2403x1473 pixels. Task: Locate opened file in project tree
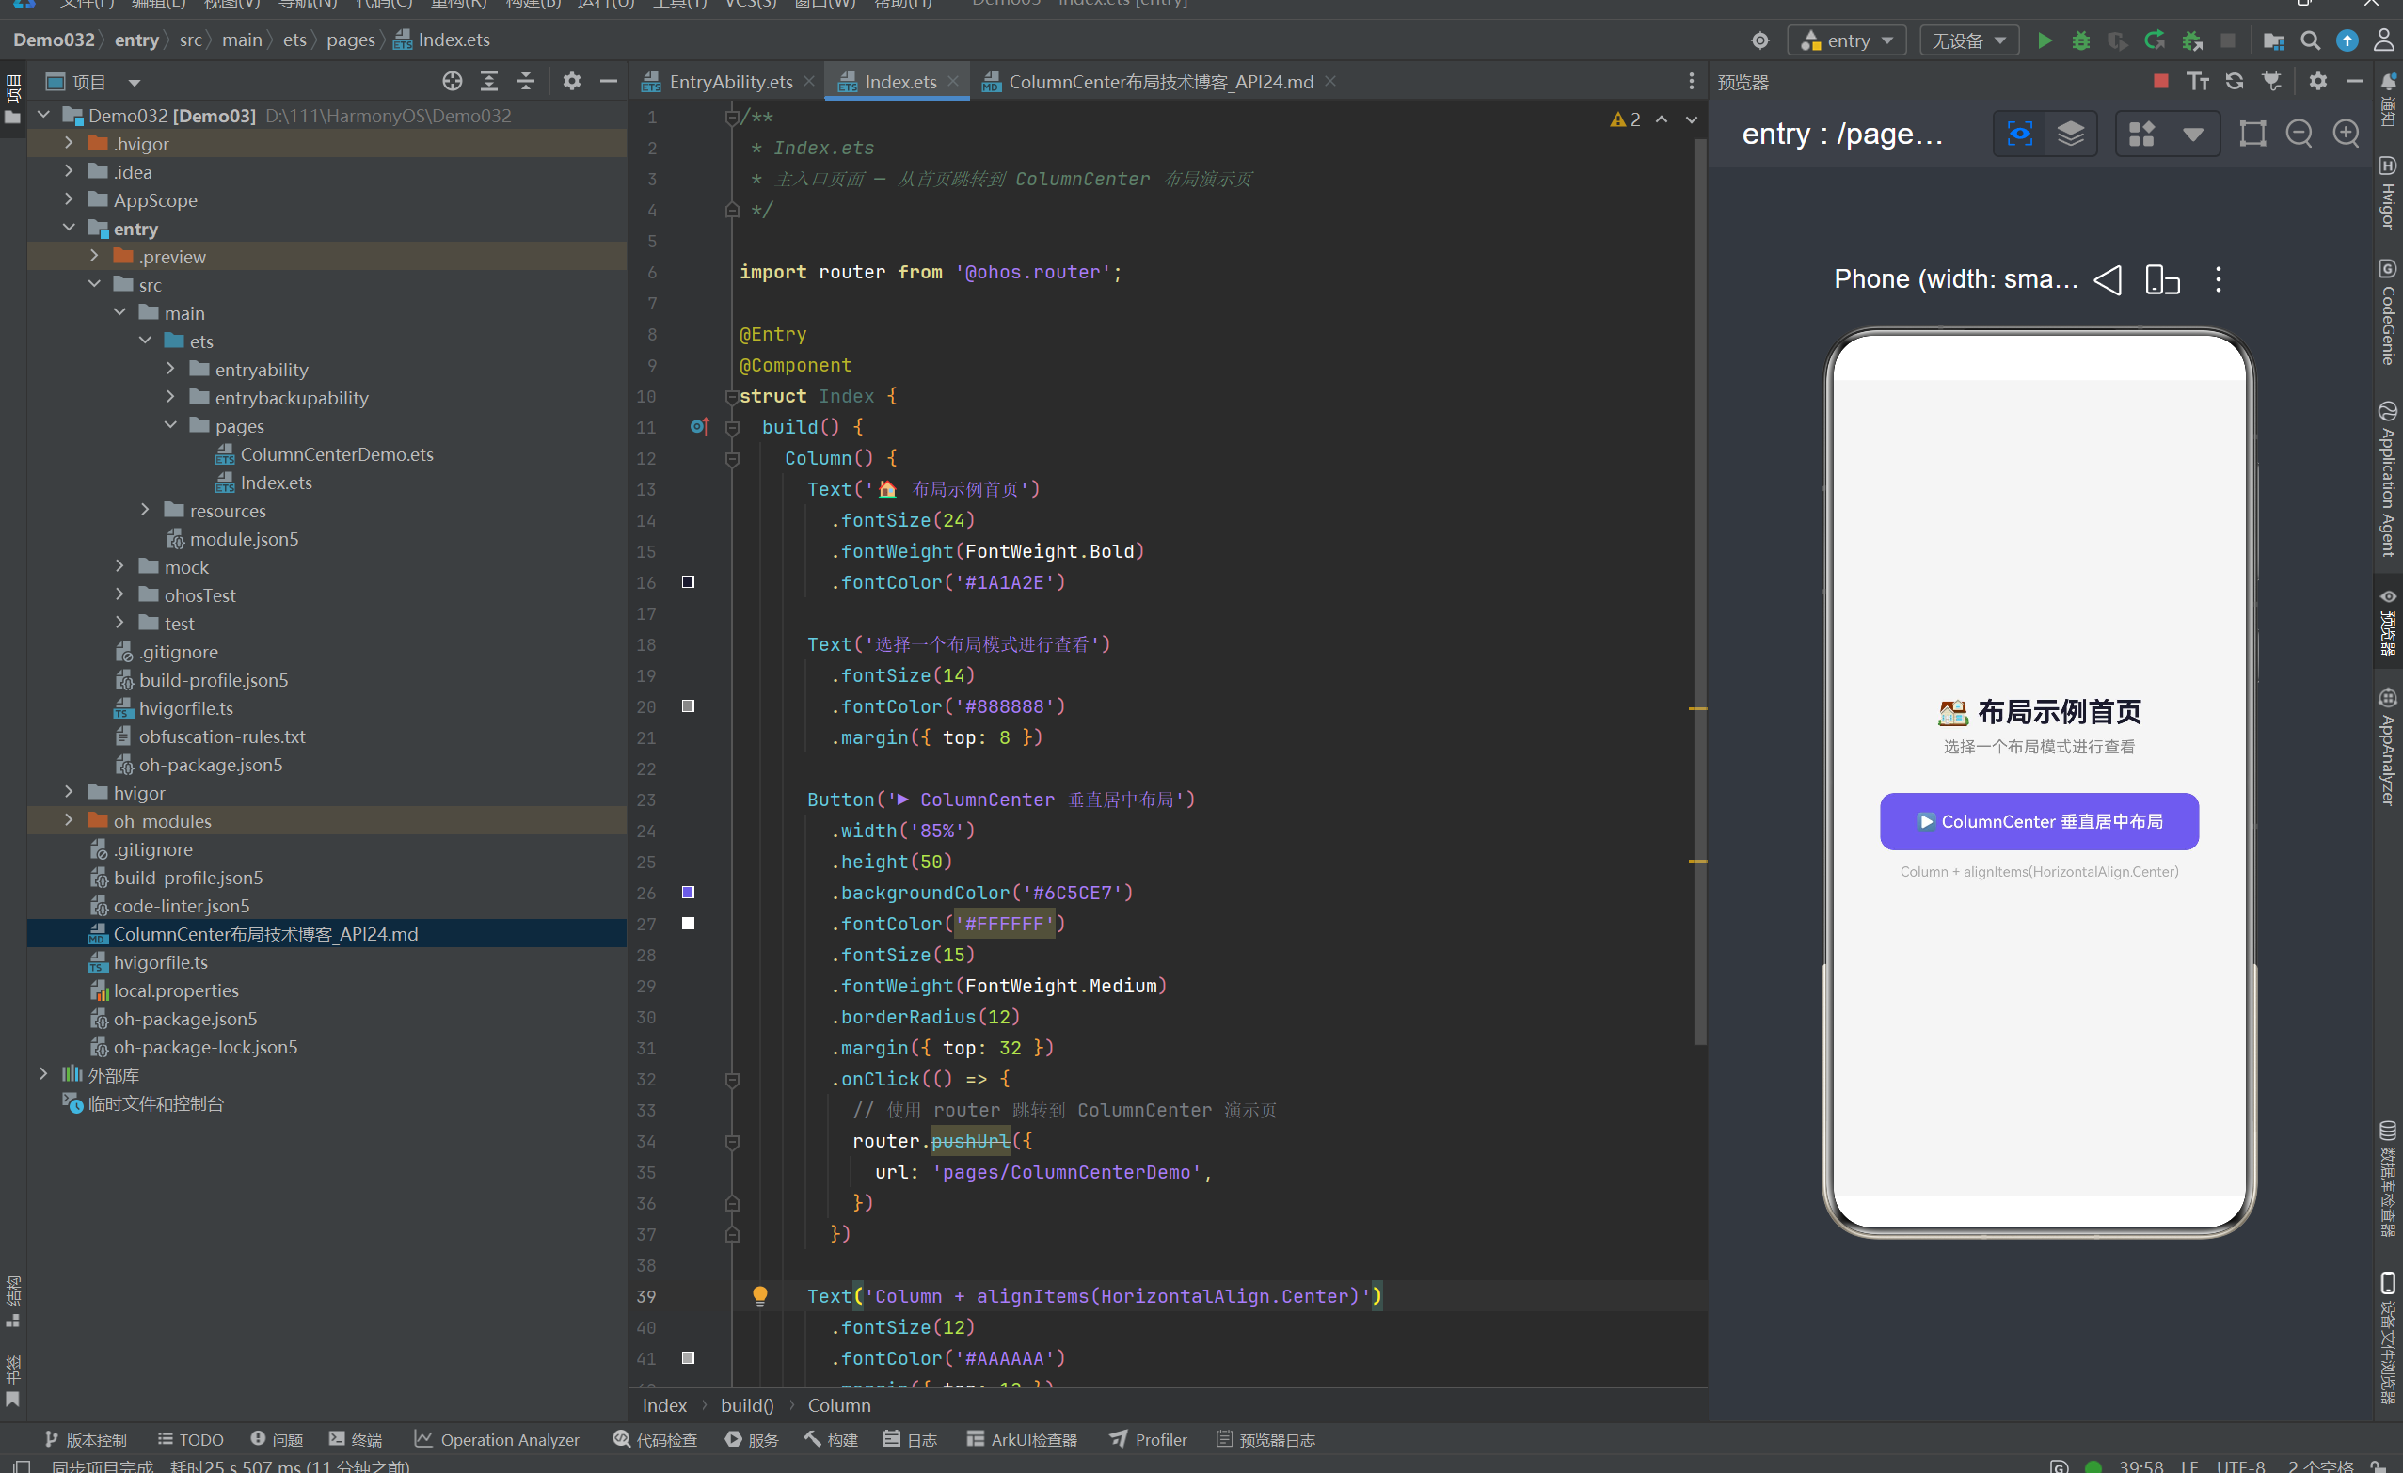click(452, 82)
